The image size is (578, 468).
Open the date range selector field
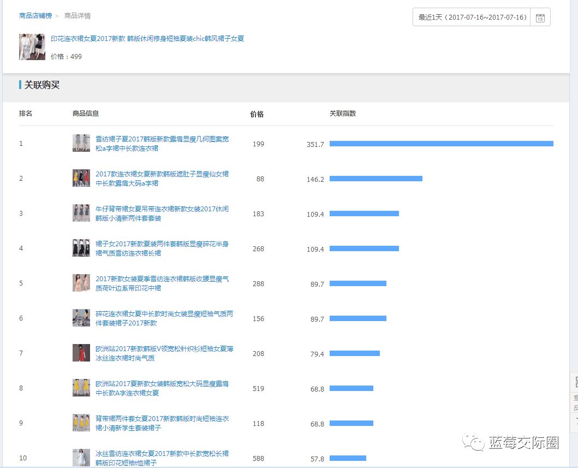click(481, 17)
